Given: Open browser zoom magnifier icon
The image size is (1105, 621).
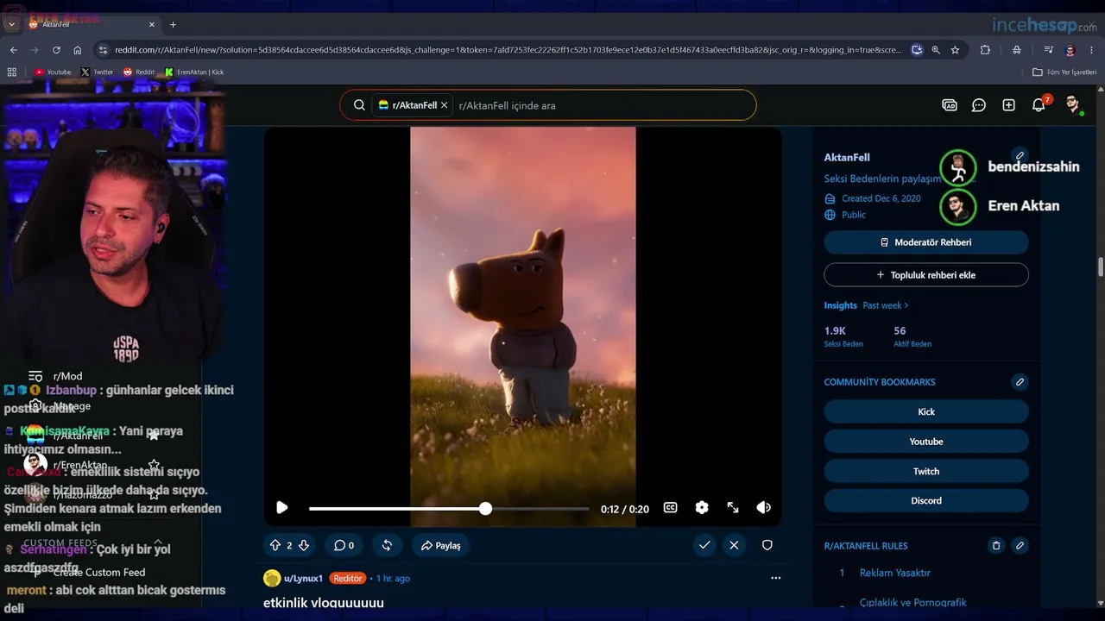Looking at the screenshot, I should (x=936, y=50).
